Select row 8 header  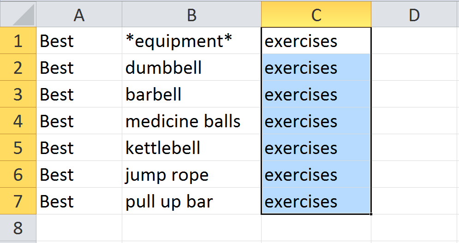point(18,228)
